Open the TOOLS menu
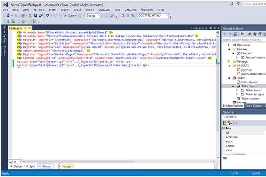 (90, 10)
